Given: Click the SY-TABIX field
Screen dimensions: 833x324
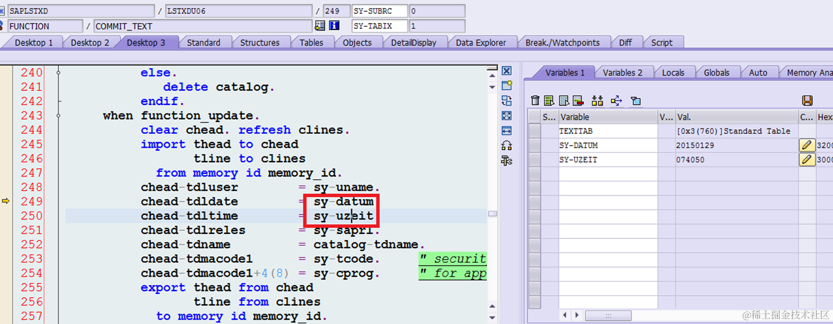Looking at the screenshot, I should pyautogui.click(x=380, y=26).
